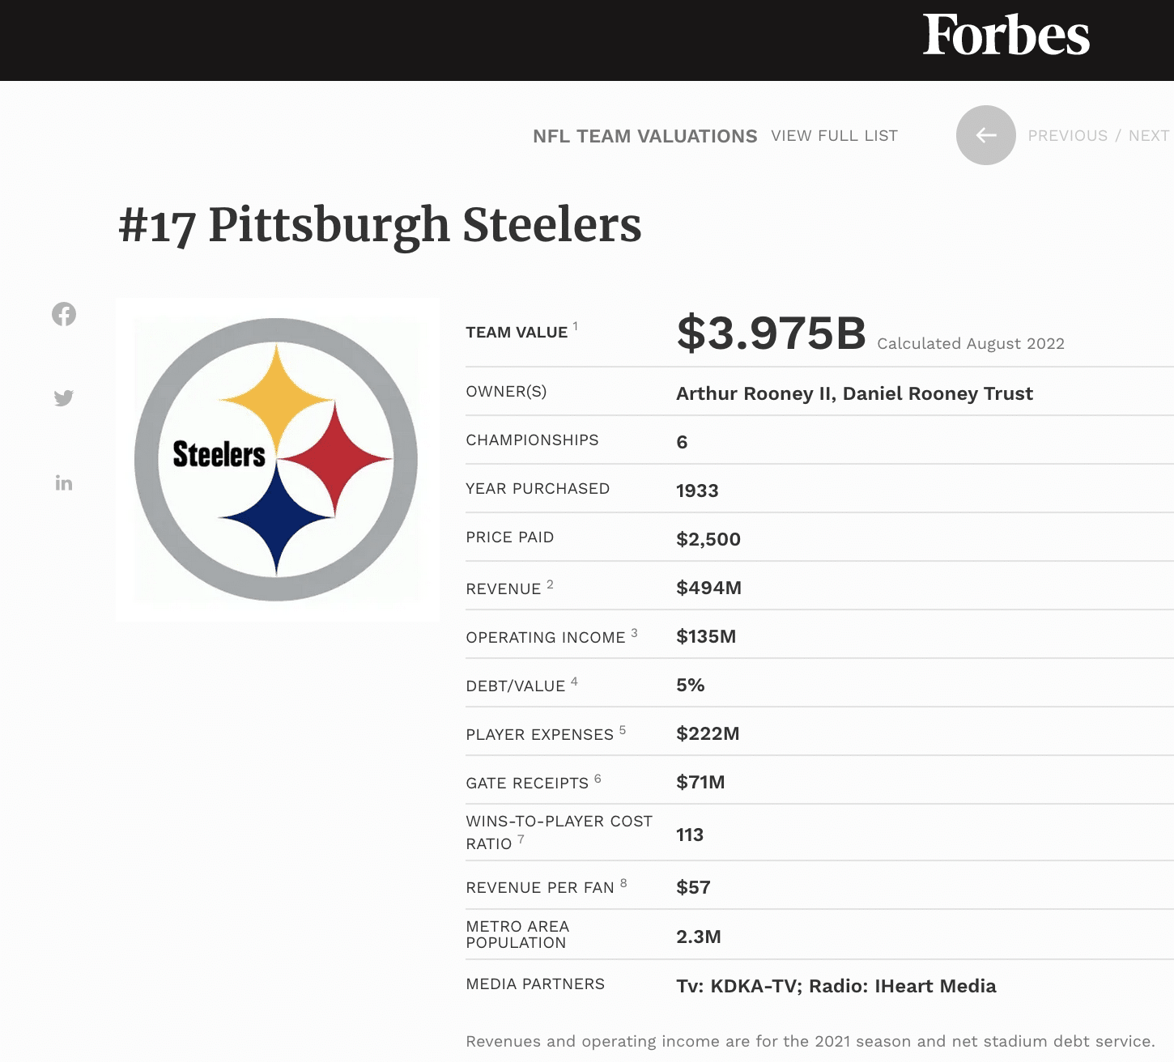Go to the Next team
This screenshot has height=1062, width=1174.
coord(1148,136)
